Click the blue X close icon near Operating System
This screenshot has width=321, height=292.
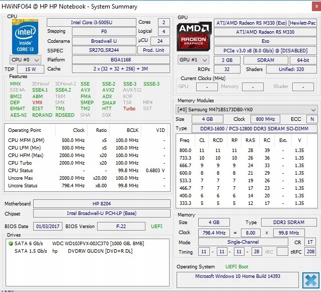point(311,280)
